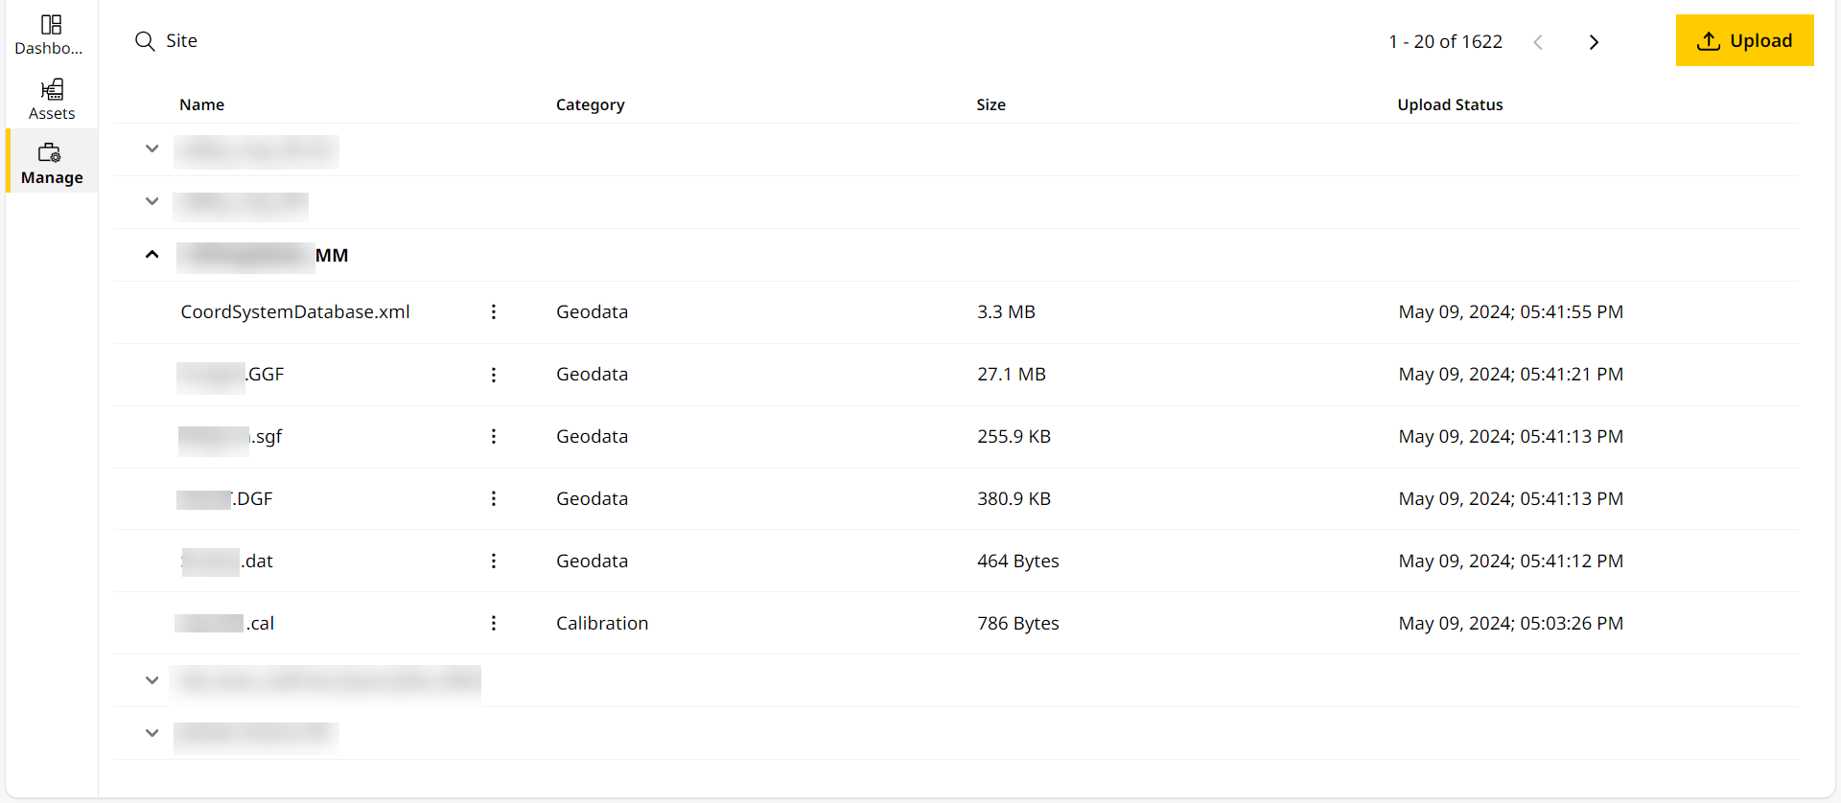The width and height of the screenshot is (1841, 803).
Task: Expand the last collapsed group row
Action: coord(151,733)
